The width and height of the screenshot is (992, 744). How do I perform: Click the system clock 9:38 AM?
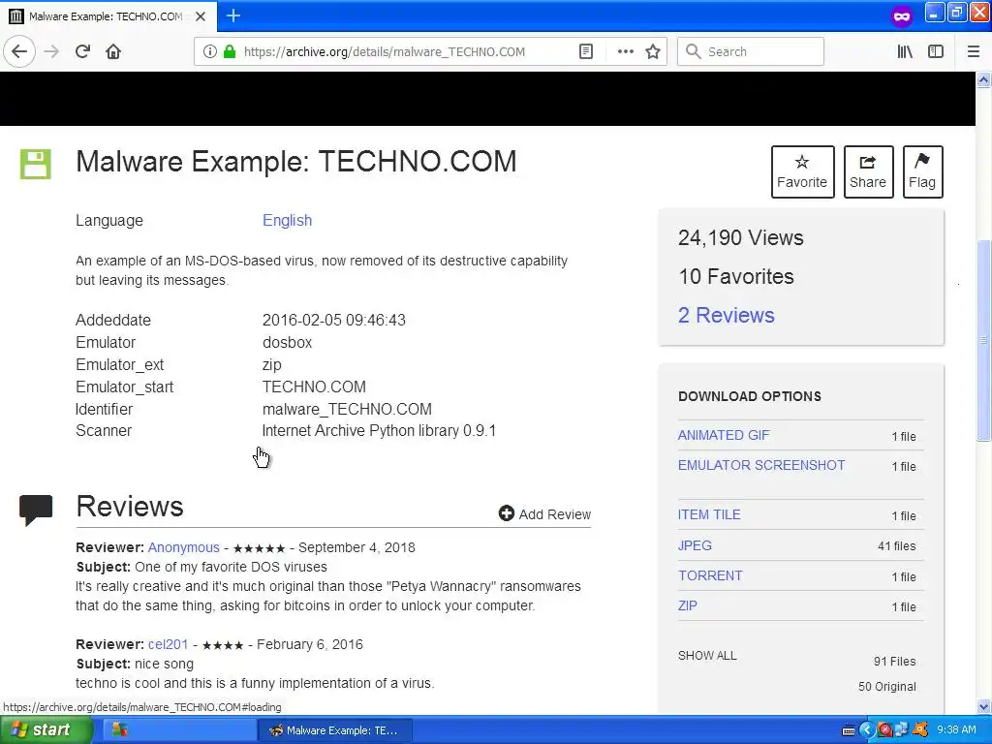(x=956, y=729)
